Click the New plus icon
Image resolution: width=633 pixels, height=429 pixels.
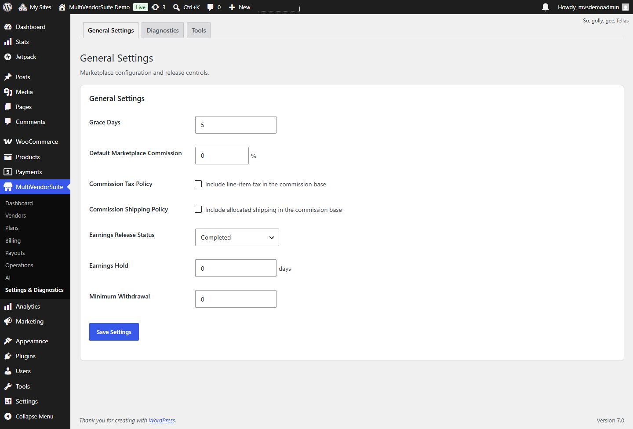[232, 7]
